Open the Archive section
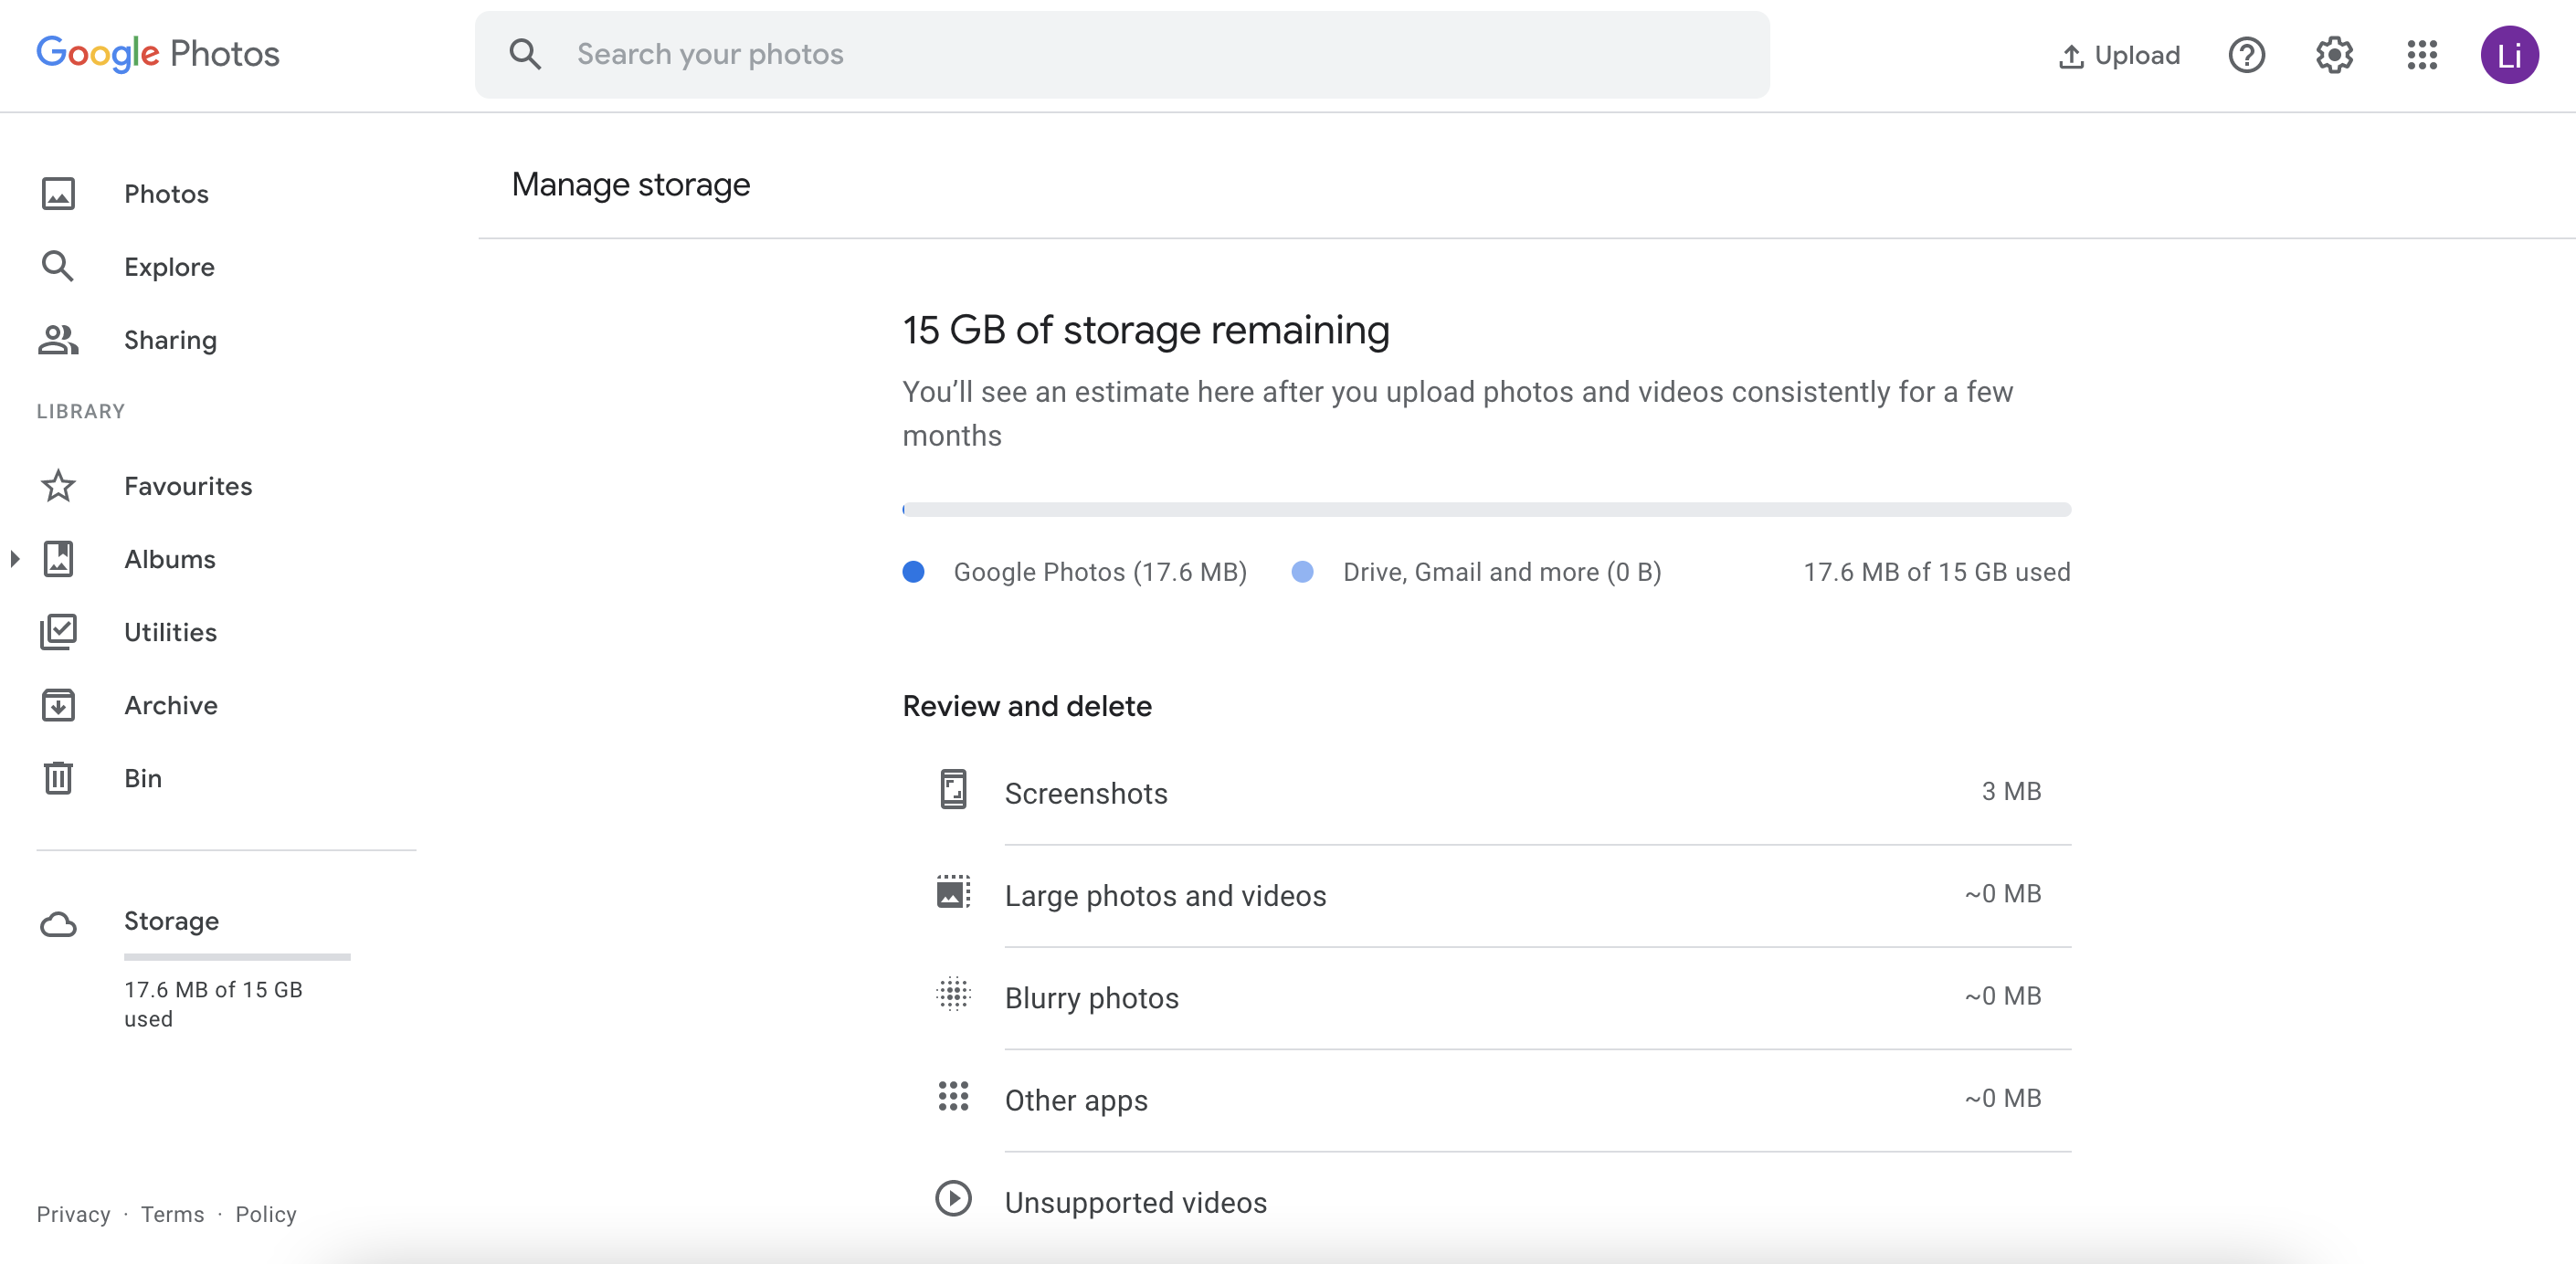Viewport: 2576px width, 1264px height. pos(171,705)
